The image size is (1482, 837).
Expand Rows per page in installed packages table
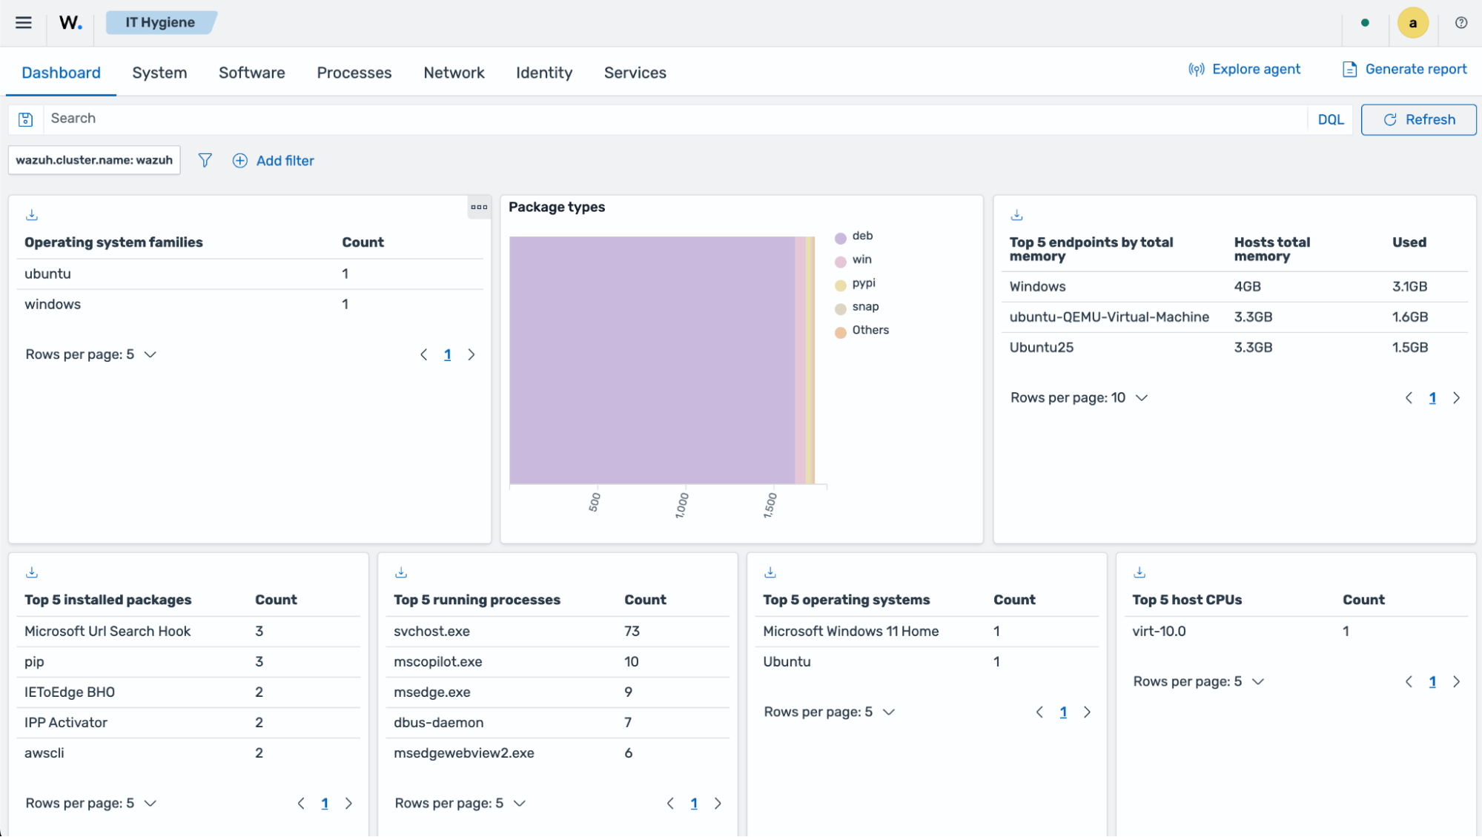(91, 804)
